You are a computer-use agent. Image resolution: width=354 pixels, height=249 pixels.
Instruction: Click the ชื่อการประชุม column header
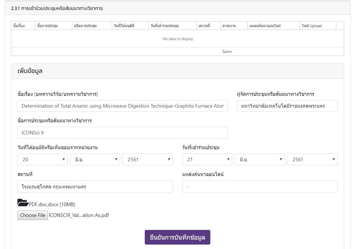(47, 26)
